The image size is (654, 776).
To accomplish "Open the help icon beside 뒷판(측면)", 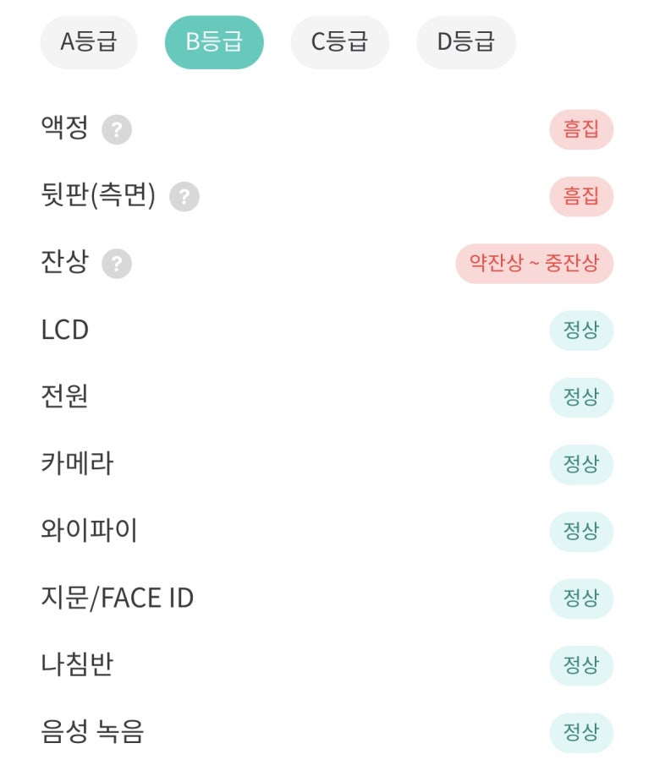I will click(x=184, y=196).
